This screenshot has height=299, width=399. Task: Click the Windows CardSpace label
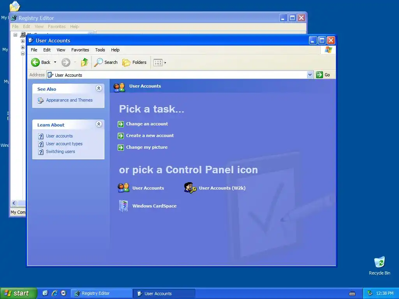tap(154, 206)
